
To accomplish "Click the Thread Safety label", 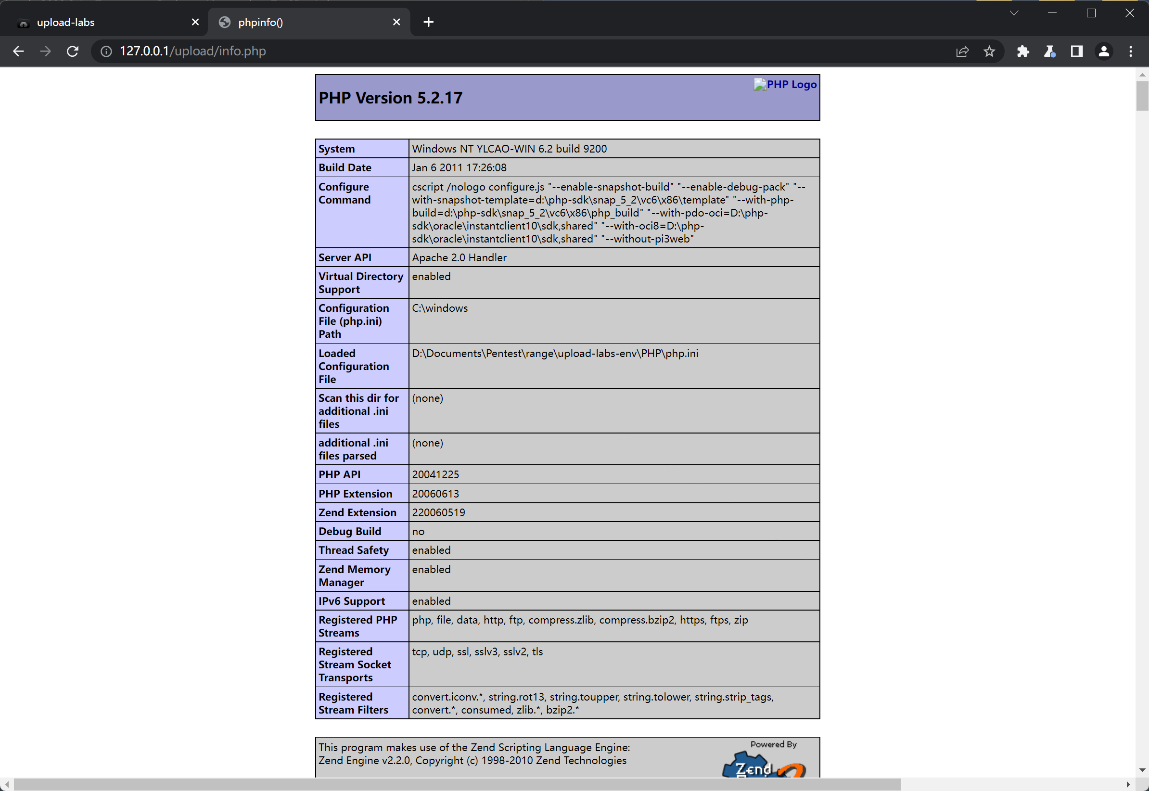I will click(x=353, y=550).
